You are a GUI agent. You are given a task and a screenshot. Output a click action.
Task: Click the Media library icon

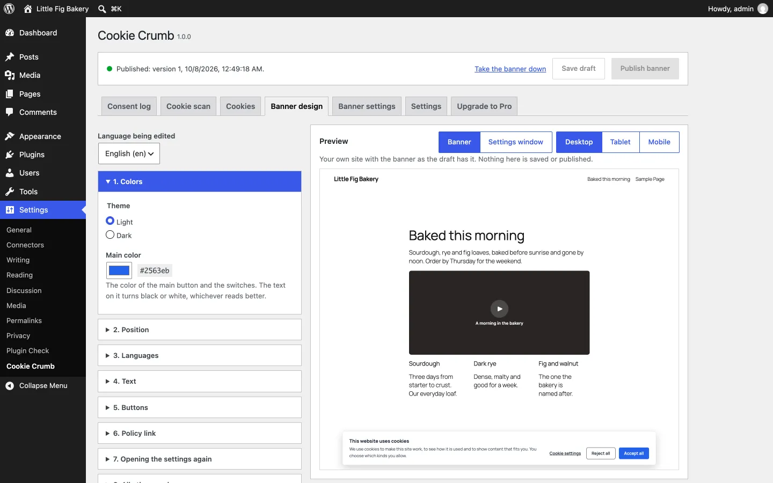pyautogui.click(x=10, y=75)
